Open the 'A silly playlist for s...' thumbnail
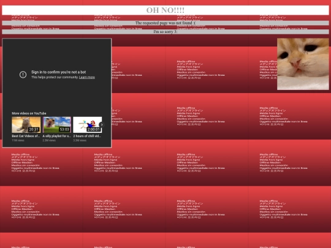 pyautogui.click(x=57, y=125)
